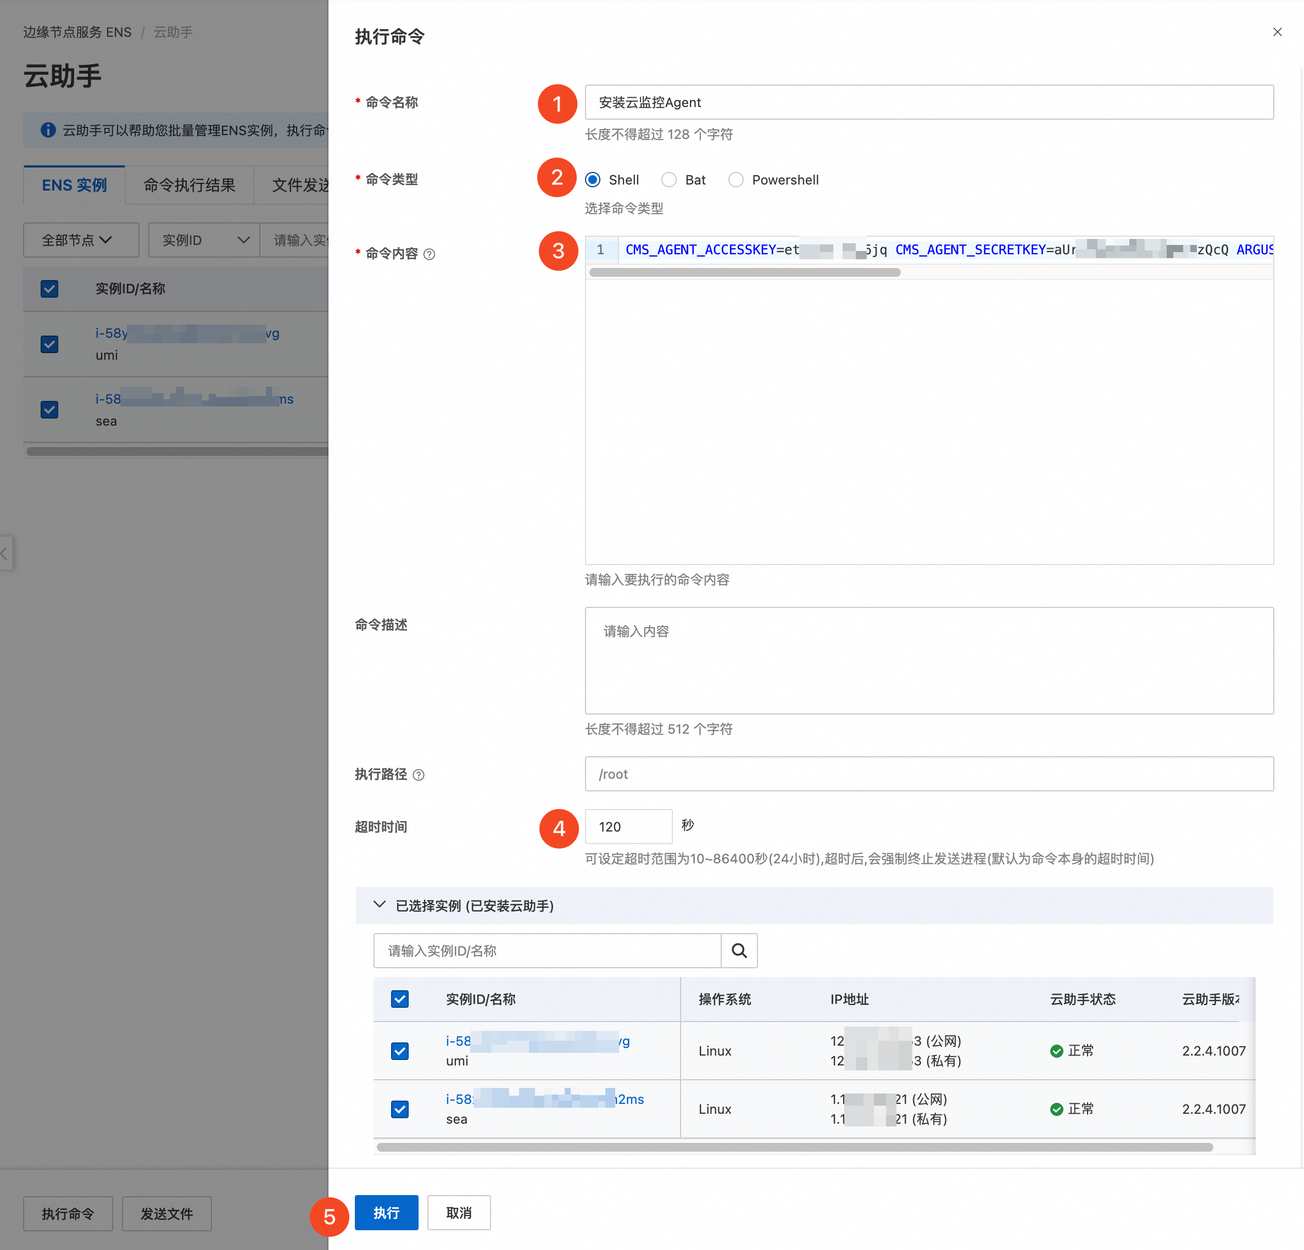Collapse the 已选择实例 section
1304x1250 pixels.
[x=380, y=905]
